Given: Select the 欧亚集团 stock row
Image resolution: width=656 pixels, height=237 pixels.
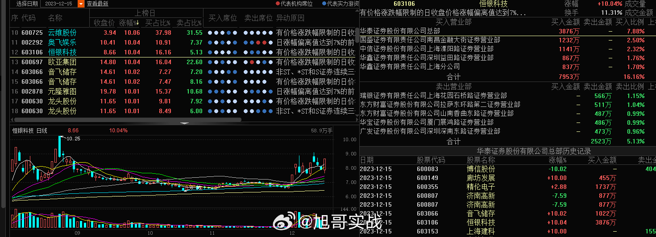Looking at the screenshot, I should click(x=183, y=62).
